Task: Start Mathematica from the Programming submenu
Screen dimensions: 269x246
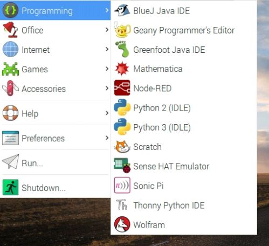Action: pos(184,69)
